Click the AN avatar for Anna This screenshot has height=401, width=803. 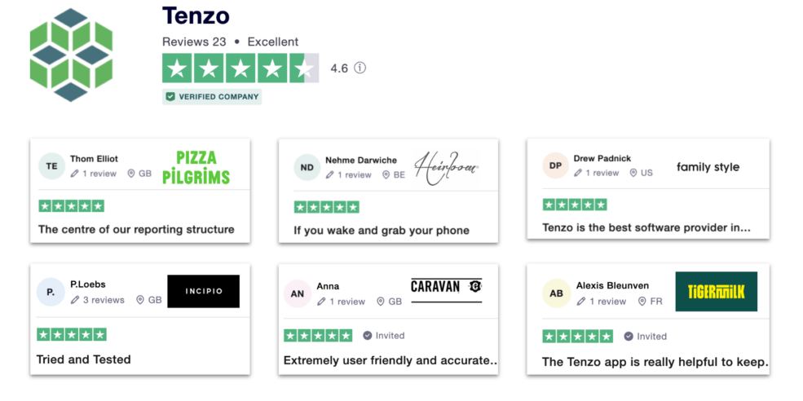[x=297, y=293]
